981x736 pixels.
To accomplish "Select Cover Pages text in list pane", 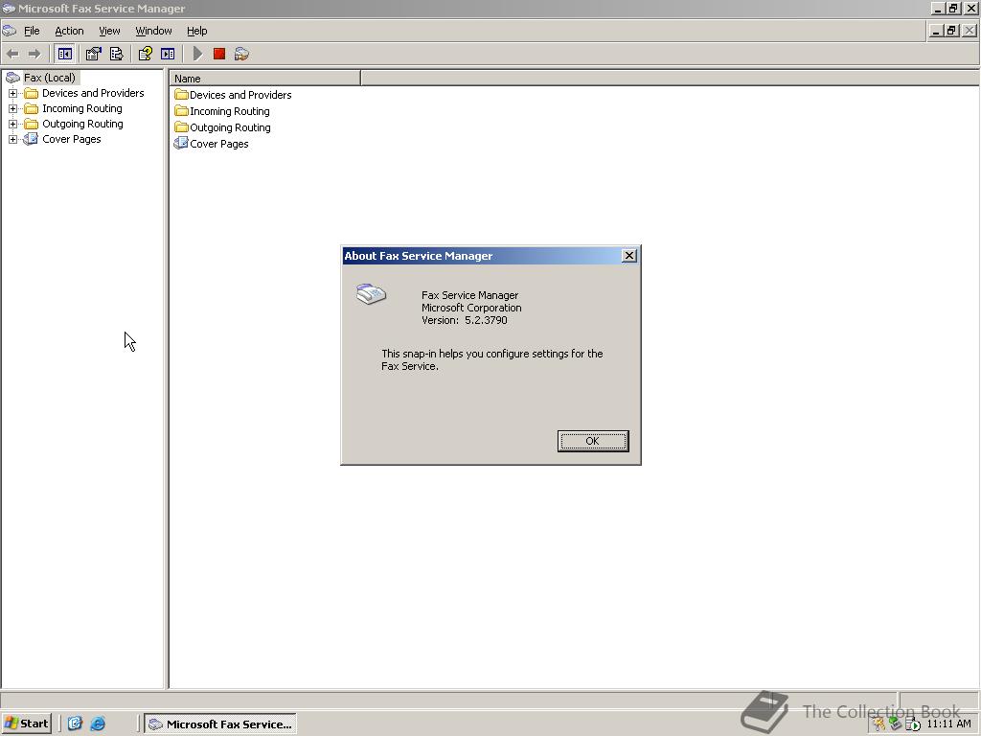I will (x=219, y=144).
